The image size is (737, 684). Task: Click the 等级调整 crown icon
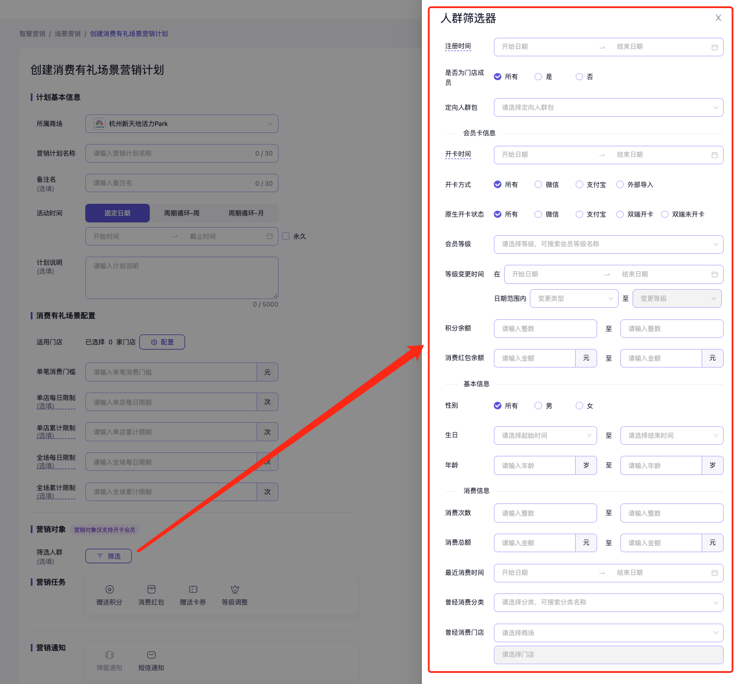[235, 589]
